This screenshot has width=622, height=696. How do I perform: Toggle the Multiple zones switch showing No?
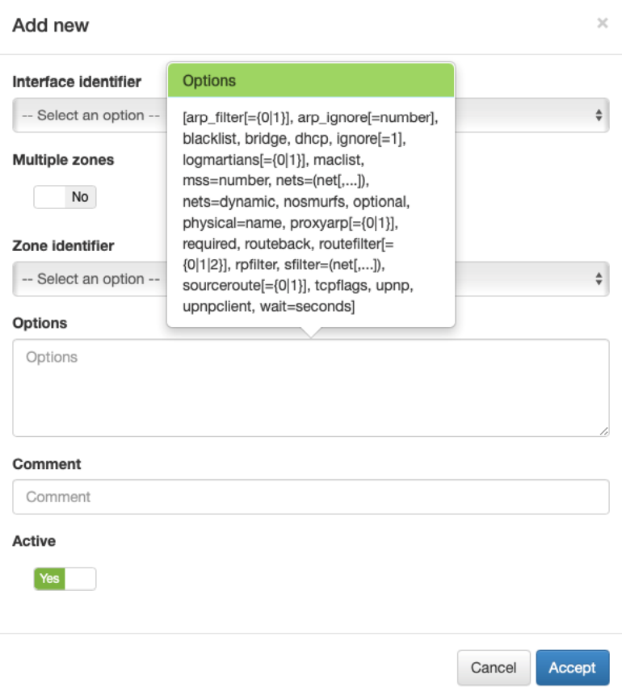pyautogui.click(x=65, y=197)
